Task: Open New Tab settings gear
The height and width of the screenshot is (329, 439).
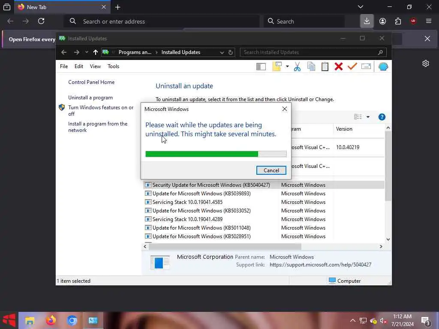Action: click(426, 63)
